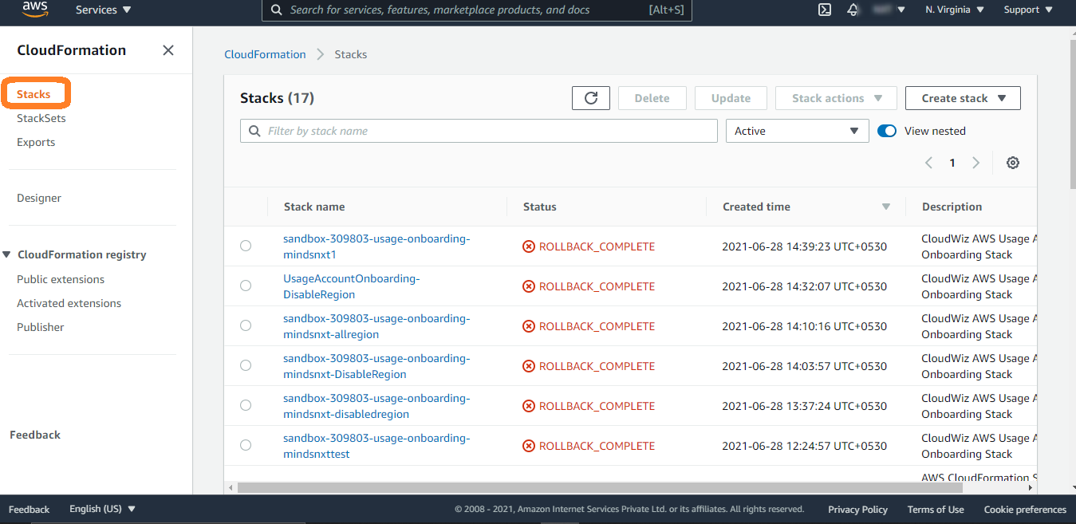Open the Active status filter dropdown
1076x524 pixels.
797,131
